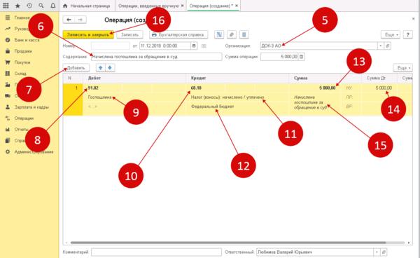Click Записать и закрыть button
Image resolution: width=420 pixels, height=258 pixels.
(88, 34)
